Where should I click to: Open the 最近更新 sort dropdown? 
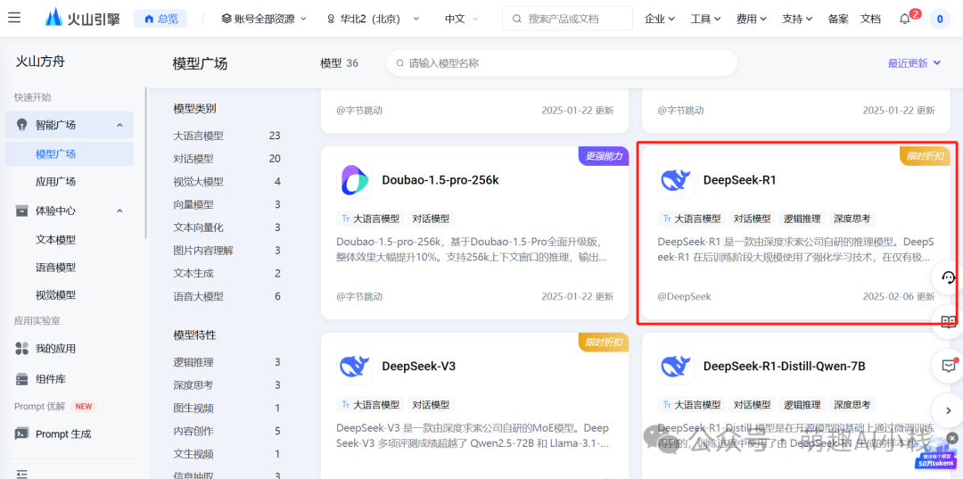(915, 62)
